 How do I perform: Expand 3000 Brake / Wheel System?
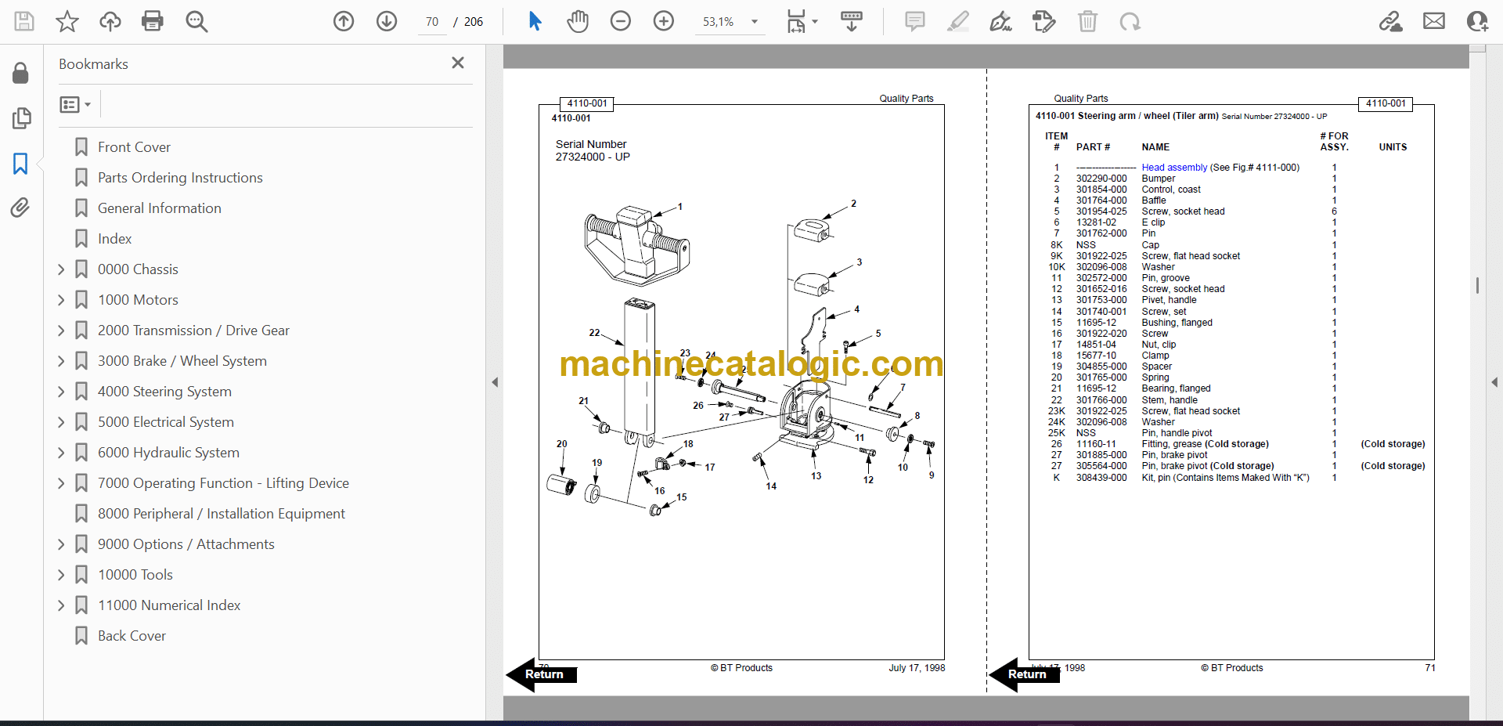point(61,361)
